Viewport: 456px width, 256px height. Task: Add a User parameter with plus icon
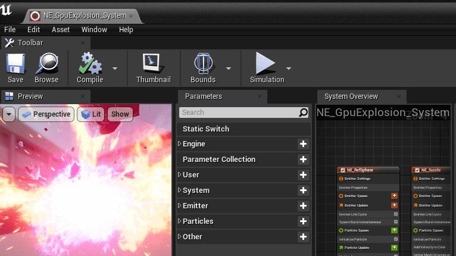(x=303, y=175)
